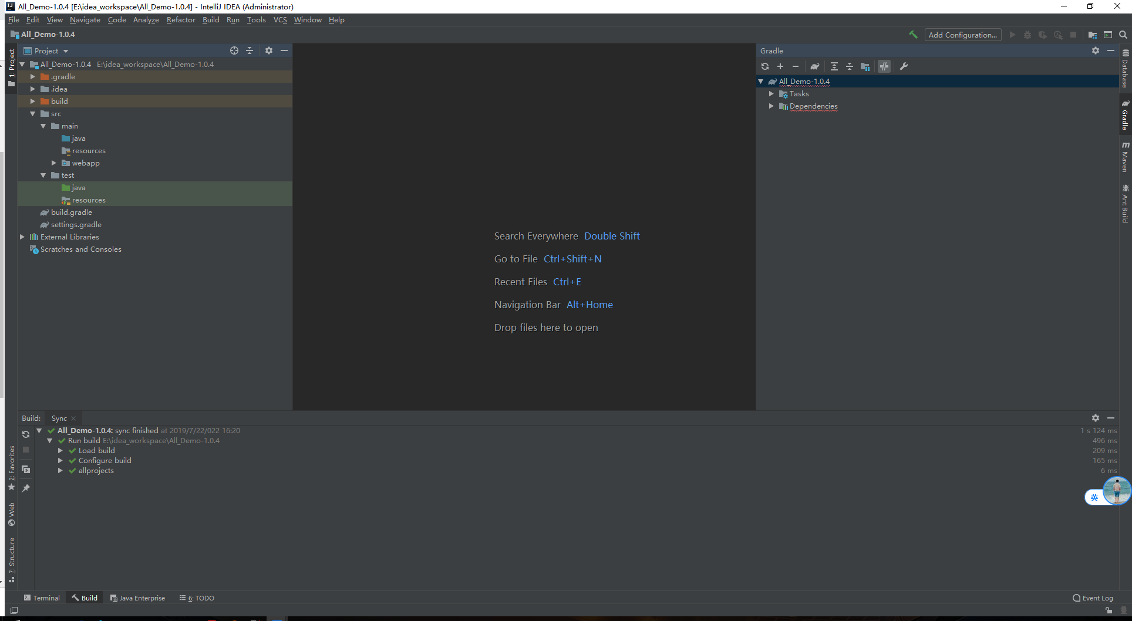Open the Java Enterprise tab
Screen dimensions: 1132x621
137,598
